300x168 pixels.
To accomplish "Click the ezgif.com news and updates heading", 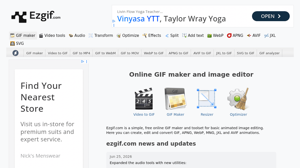I will (151, 144).
